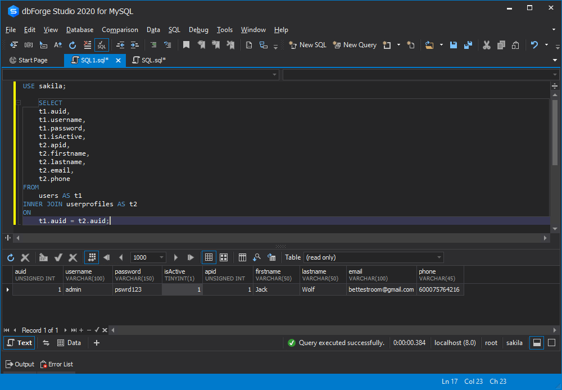
Task: Click the Refresh icon in main toolbar
Action: click(x=72, y=45)
